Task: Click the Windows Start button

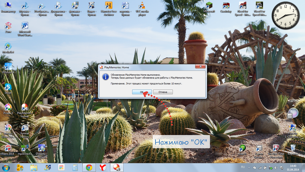Action: (6, 167)
